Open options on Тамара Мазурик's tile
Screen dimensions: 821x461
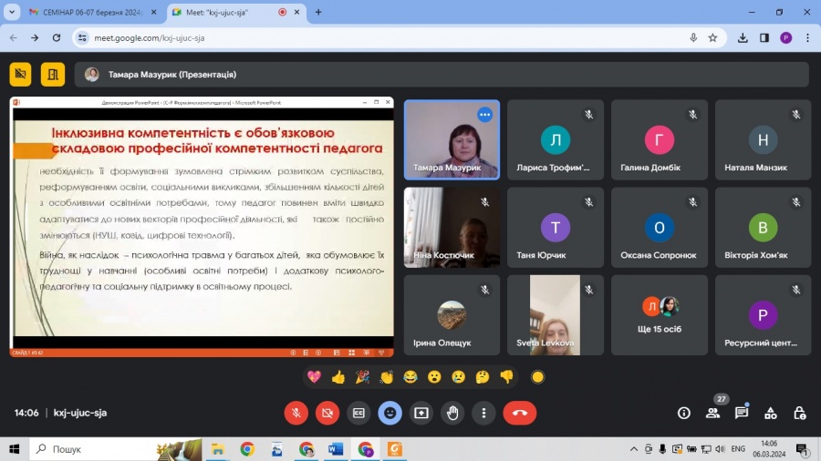484,115
